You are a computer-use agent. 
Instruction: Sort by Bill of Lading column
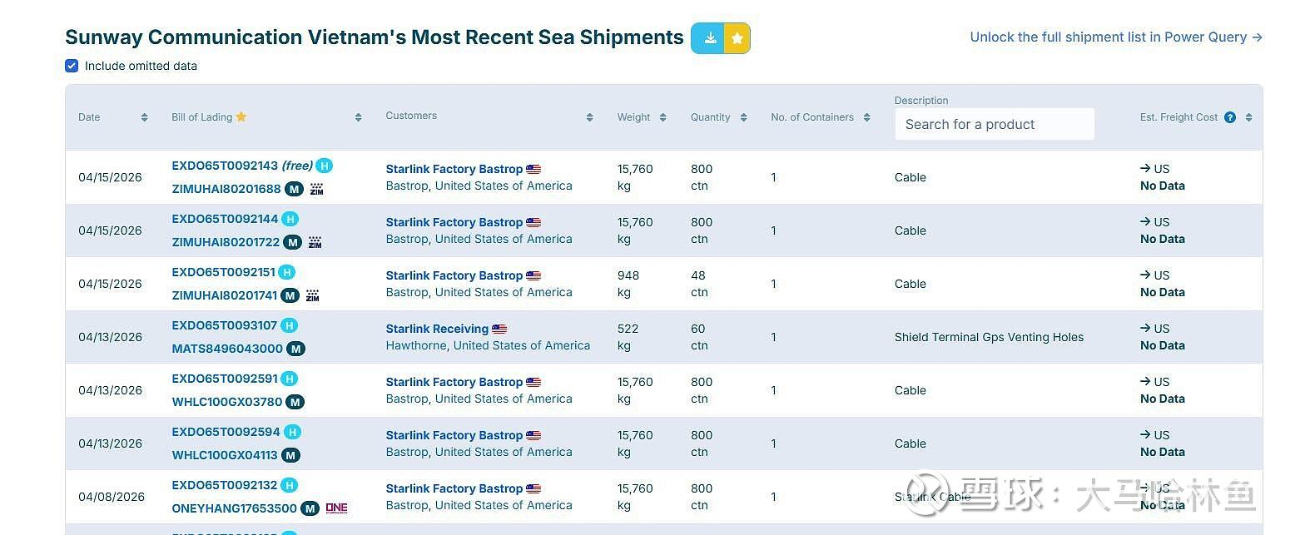click(358, 117)
